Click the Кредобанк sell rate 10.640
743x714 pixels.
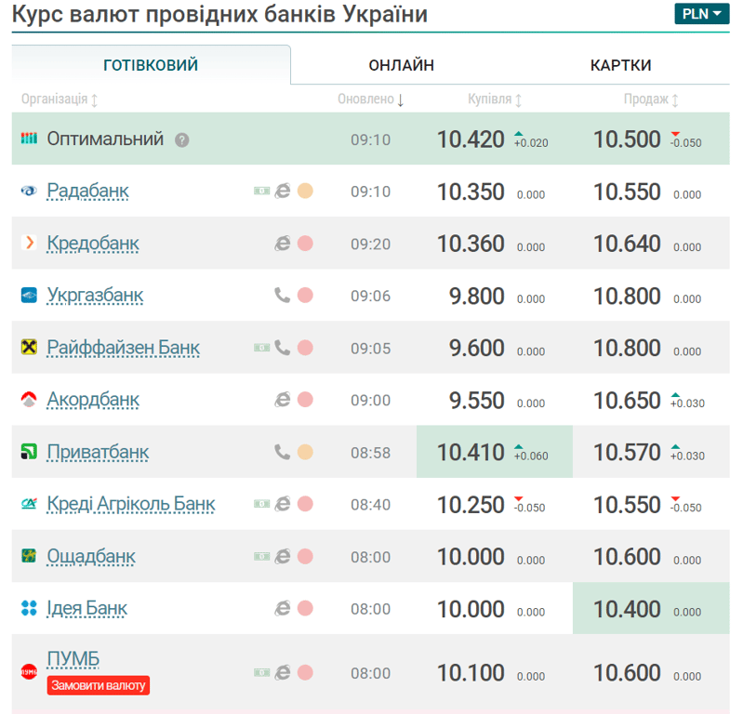click(x=627, y=244)
